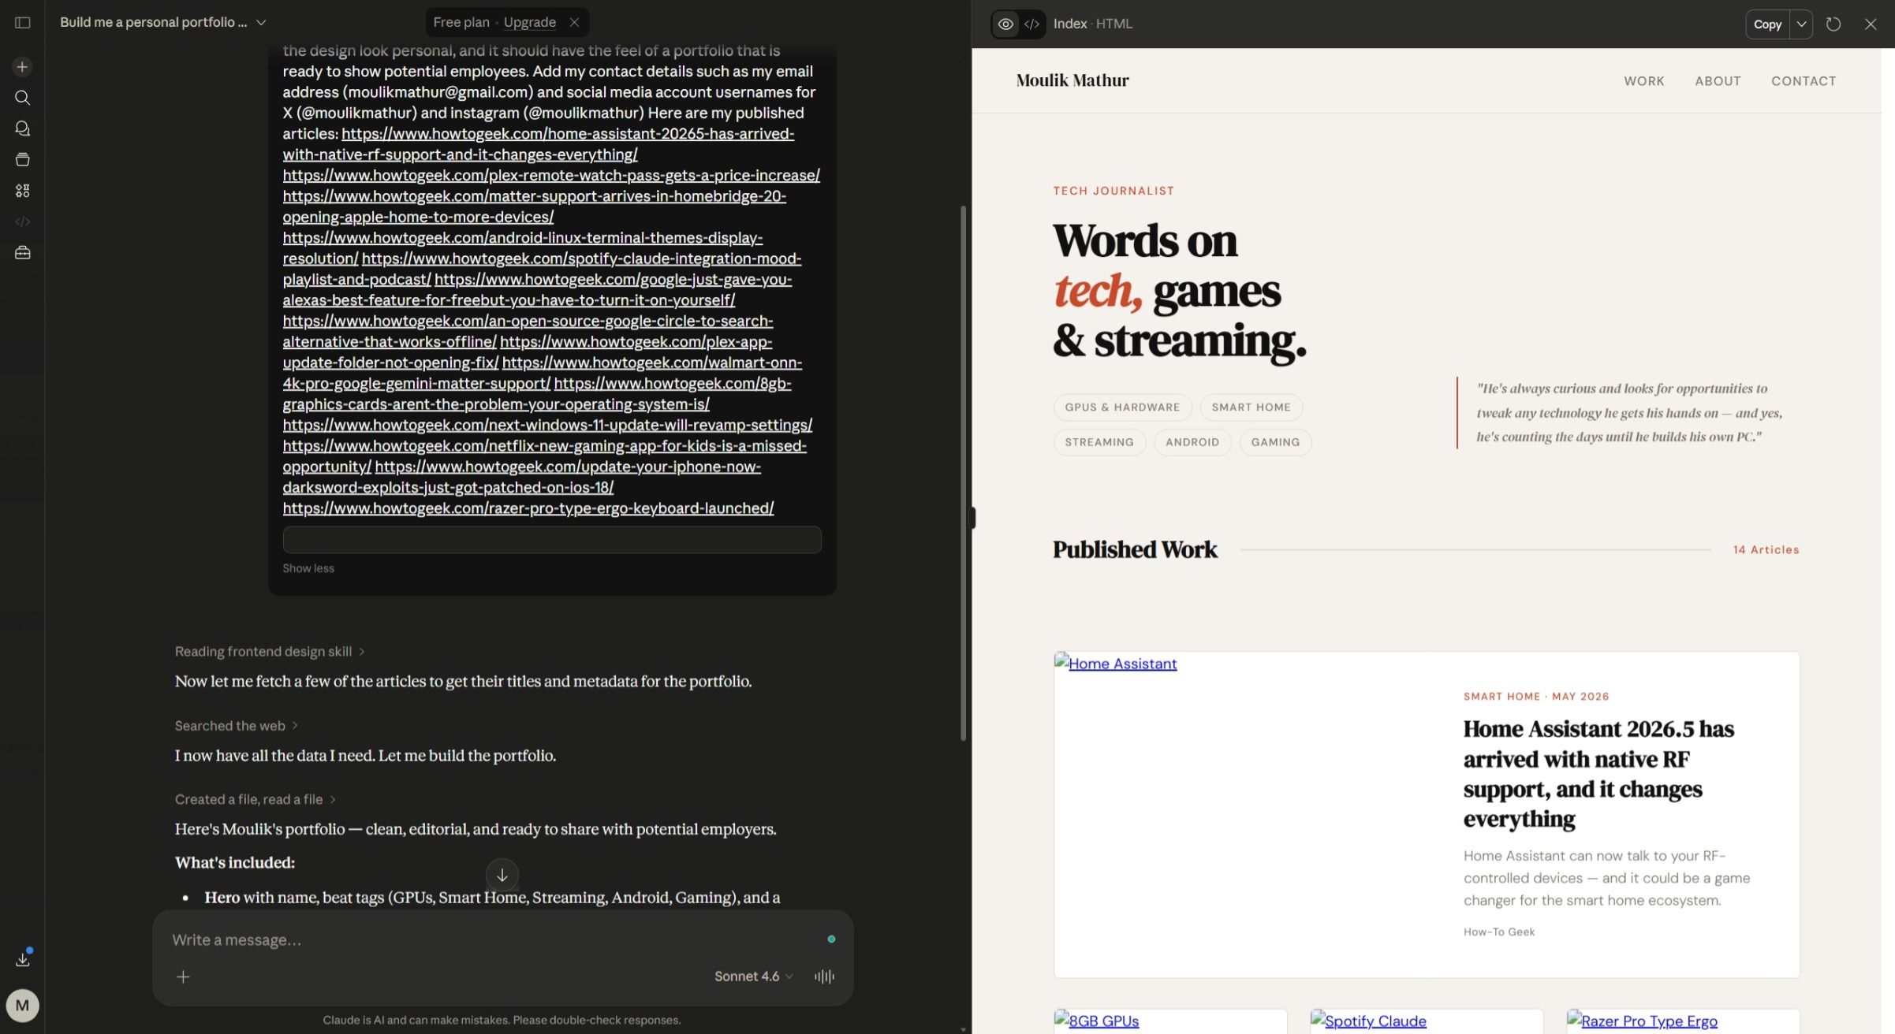The height and width of the screenshot is (1034, 1895).
Task: Click the Write a message input field
Action: [x=489, y=939]
